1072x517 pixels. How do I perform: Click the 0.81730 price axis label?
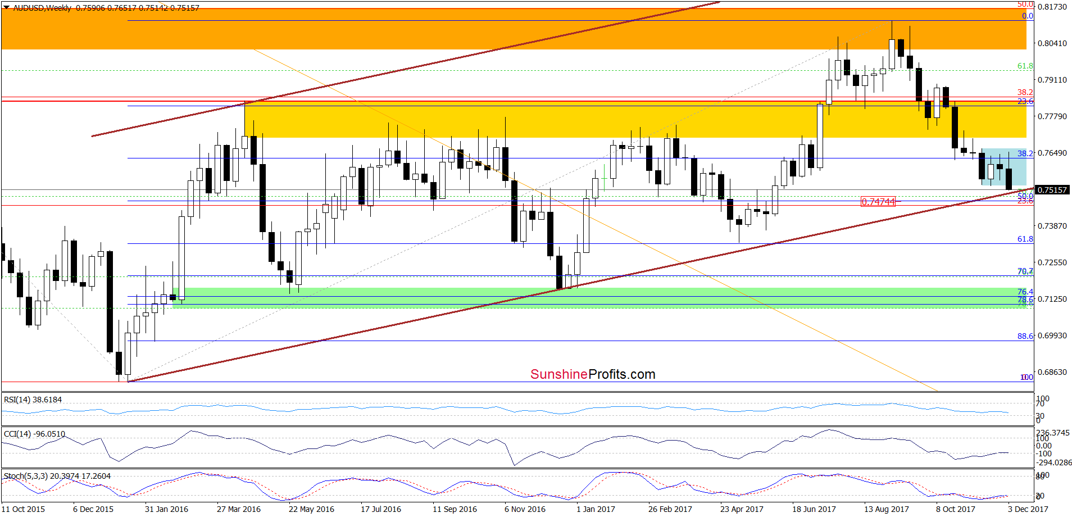pos(1052,7)
